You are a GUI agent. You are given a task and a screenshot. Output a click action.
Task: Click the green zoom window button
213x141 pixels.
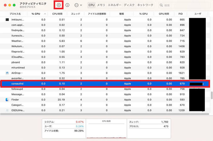(x=14, y=5)
